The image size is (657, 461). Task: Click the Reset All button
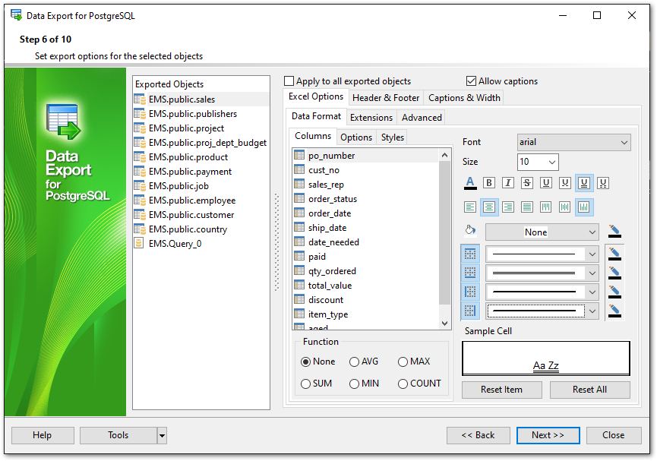click(589, 390)
